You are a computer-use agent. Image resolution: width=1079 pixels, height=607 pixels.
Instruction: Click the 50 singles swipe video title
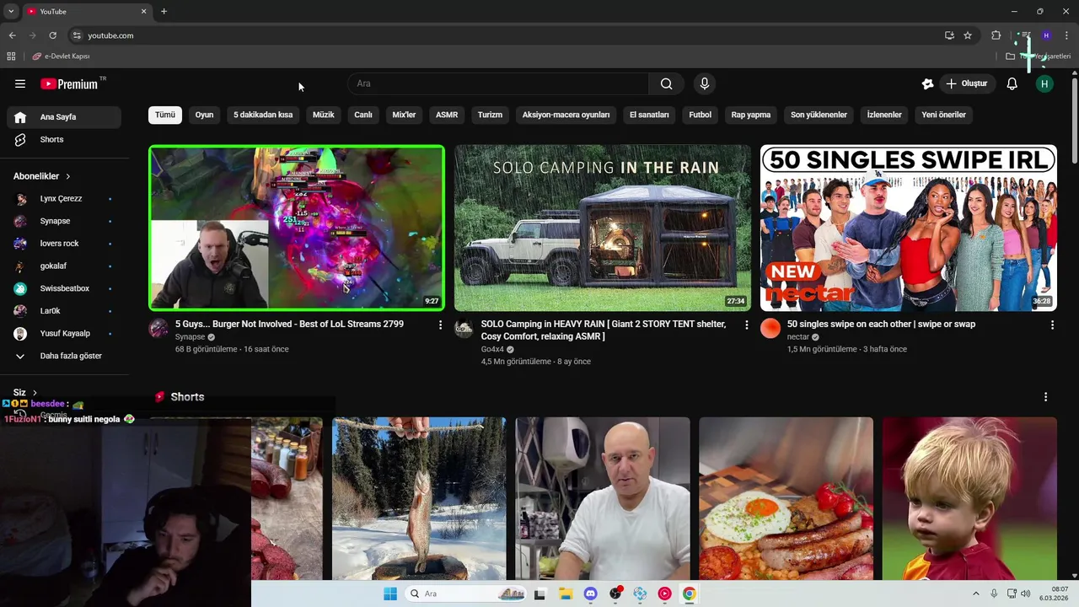(881, 325)
